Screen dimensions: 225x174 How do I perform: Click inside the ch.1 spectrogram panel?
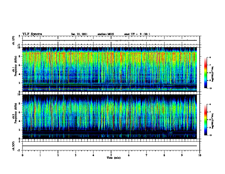pos(110,69)
